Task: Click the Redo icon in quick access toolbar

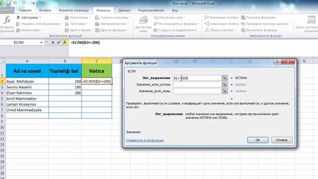Action: point(24,3)
